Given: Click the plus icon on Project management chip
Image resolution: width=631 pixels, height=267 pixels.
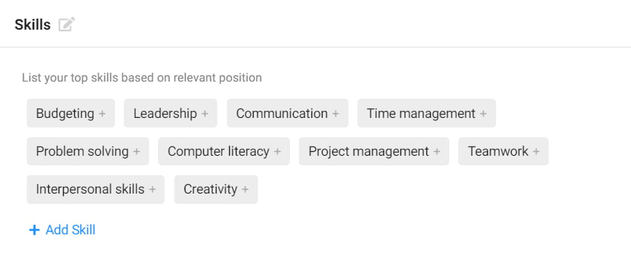Looking at the screenshot, I should pos(437,152).
